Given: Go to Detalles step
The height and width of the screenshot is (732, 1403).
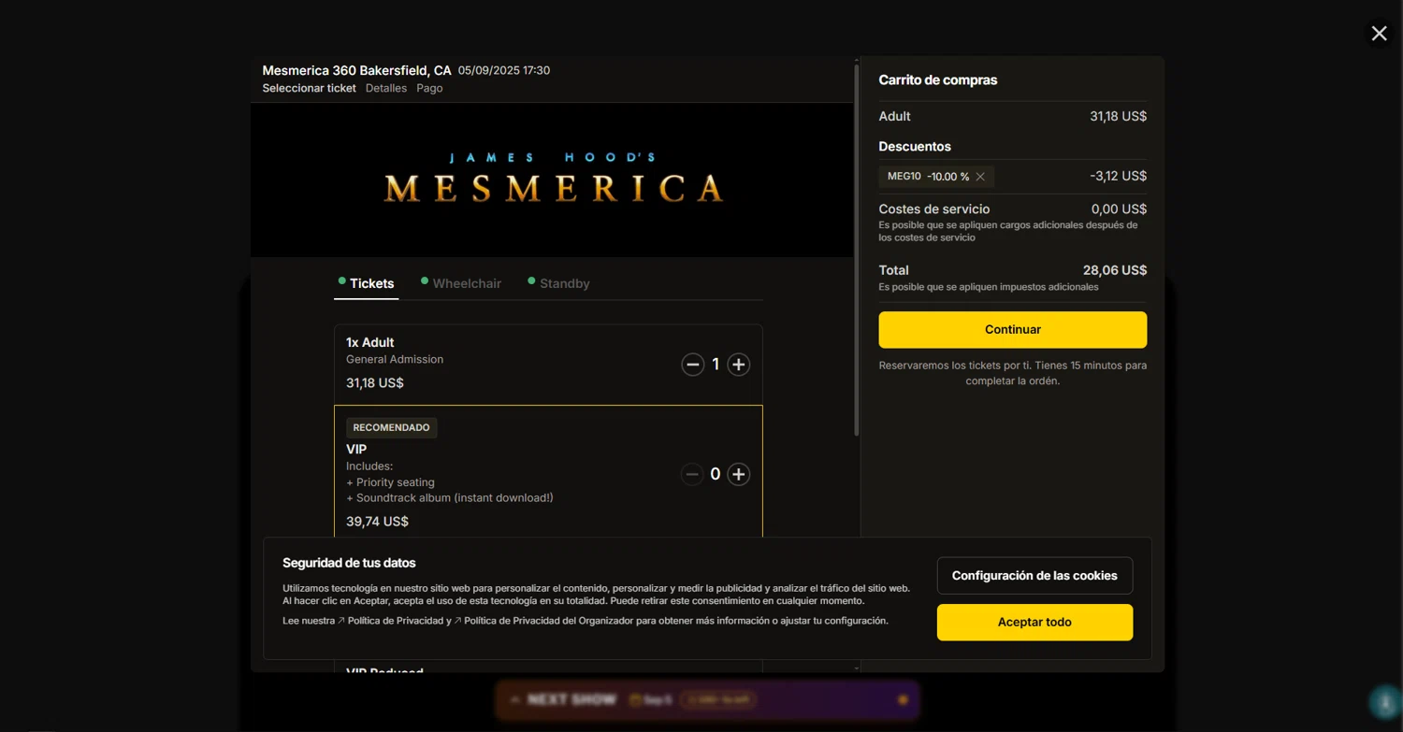Looking at the screenshot, I should click(386, 88).
